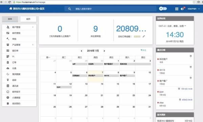Click the 客户管理 person icon
The height and width of the screenshot is (122, 203).
point(8,27)
